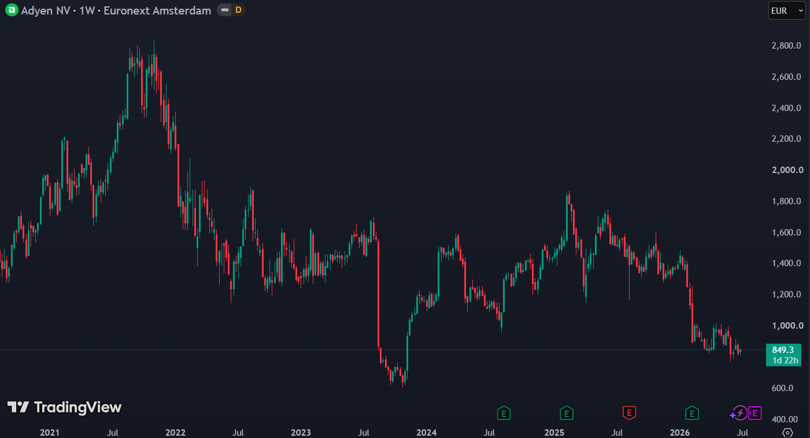The height and width of the screenshot is (438, 810).
Task: Click the Euronext Amsterdam exchange label
Action: pyautogui.click(x=157, y=10)
